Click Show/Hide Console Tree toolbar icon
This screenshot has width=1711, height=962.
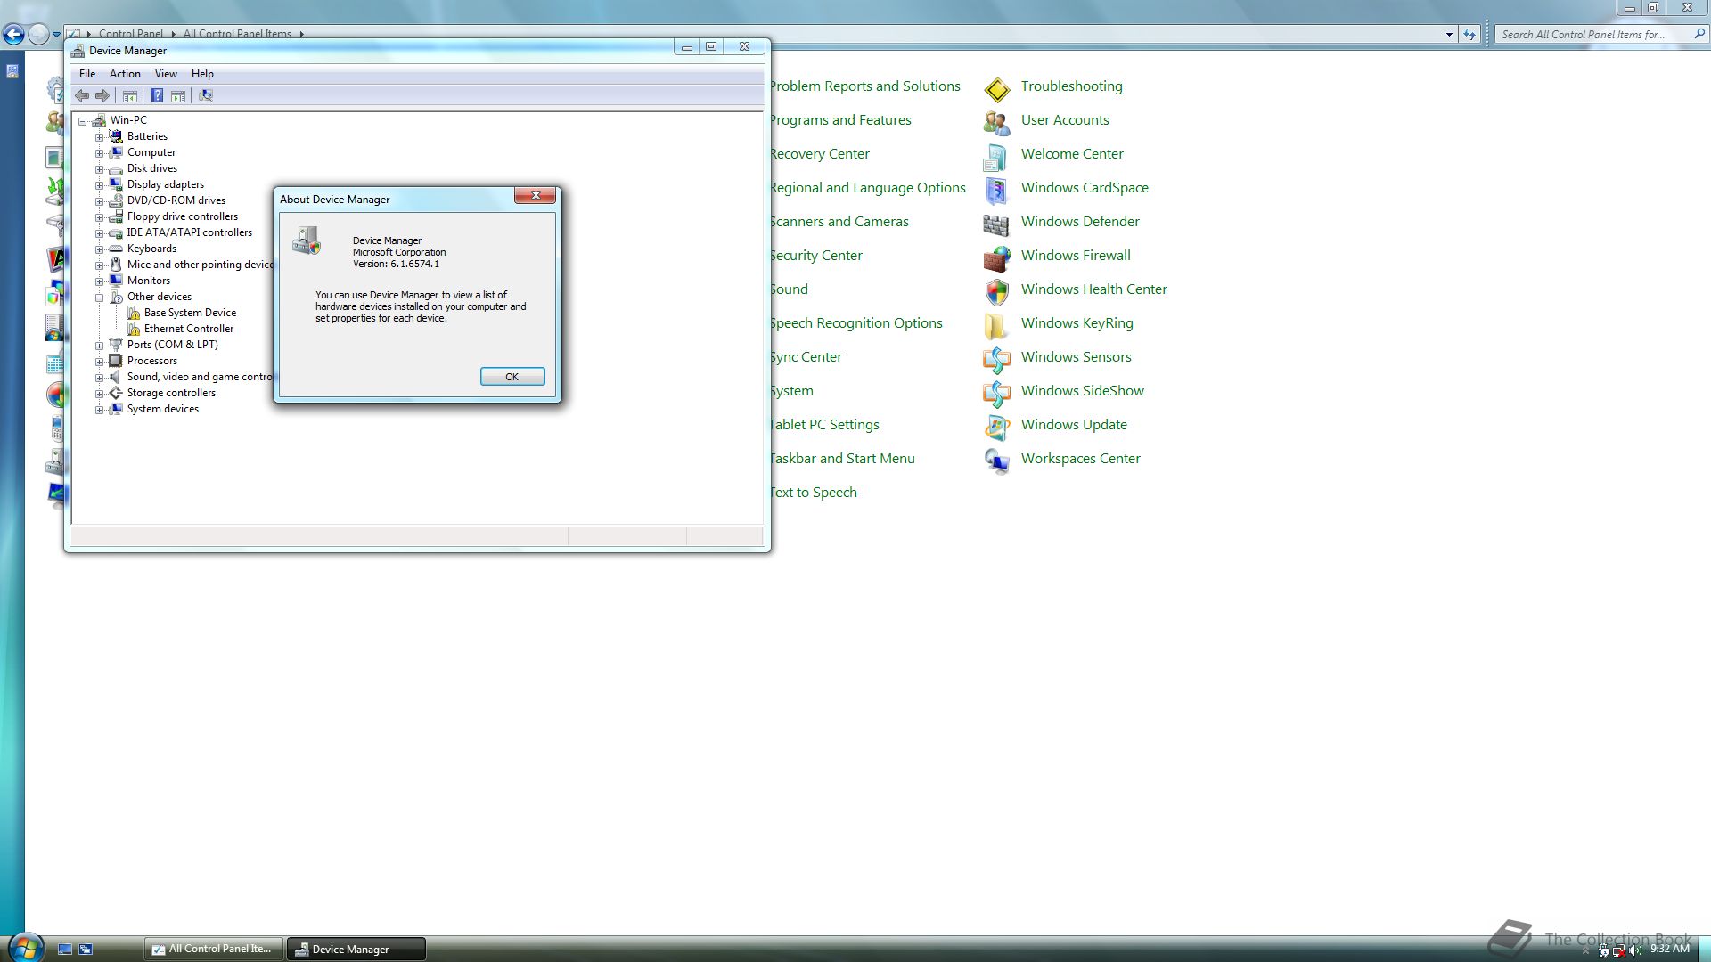[130, 95]
